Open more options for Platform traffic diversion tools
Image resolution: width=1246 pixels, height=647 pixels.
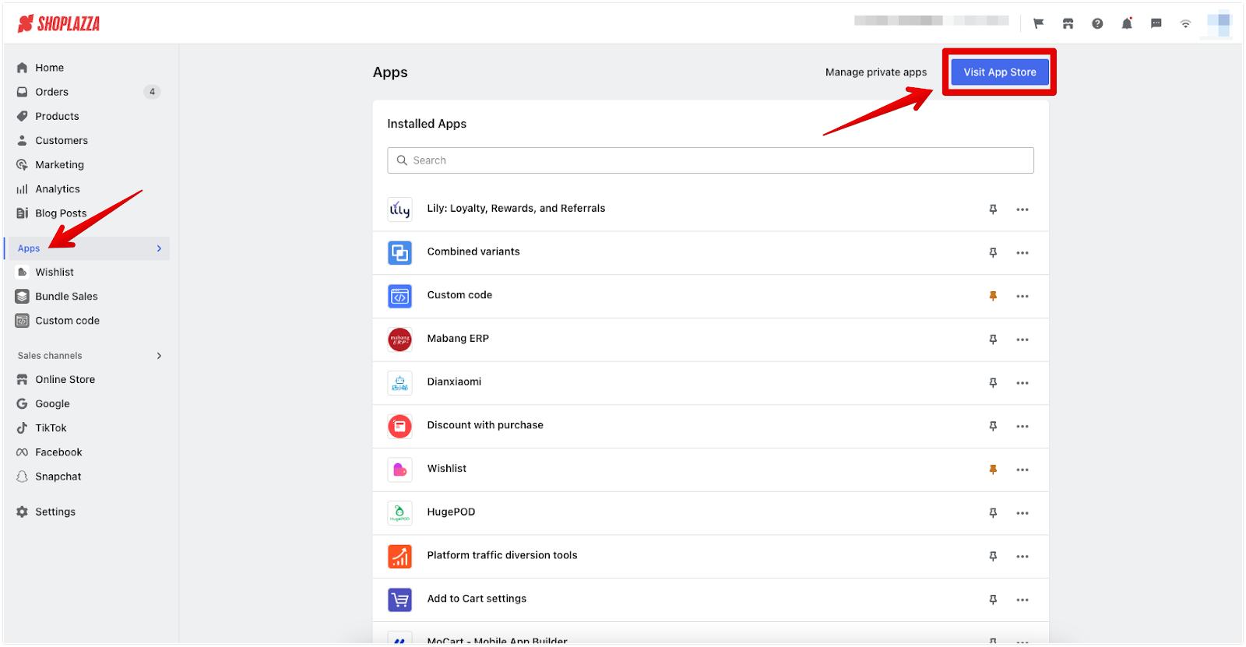point(1022,557)
